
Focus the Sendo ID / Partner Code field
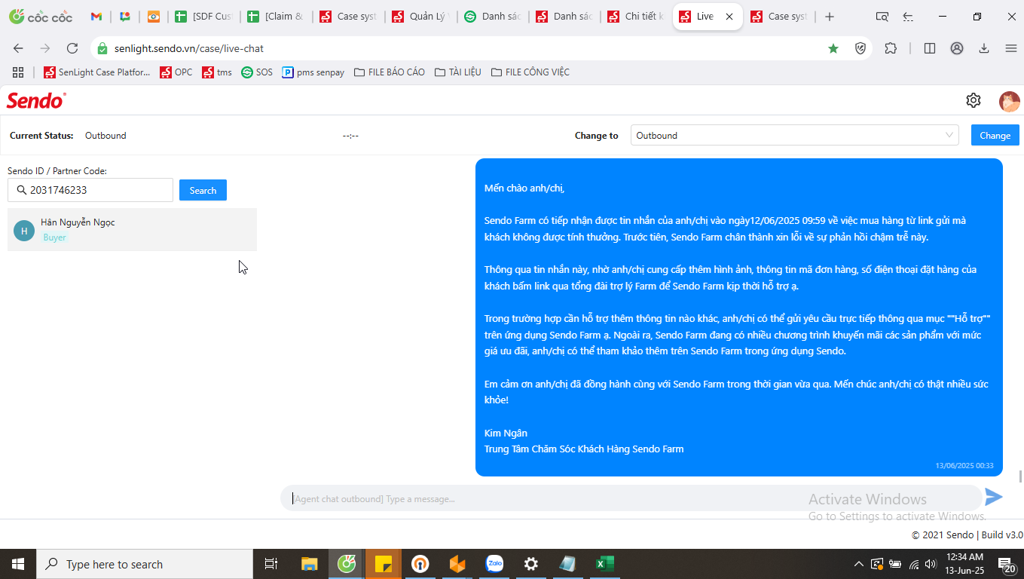point(90,190)
